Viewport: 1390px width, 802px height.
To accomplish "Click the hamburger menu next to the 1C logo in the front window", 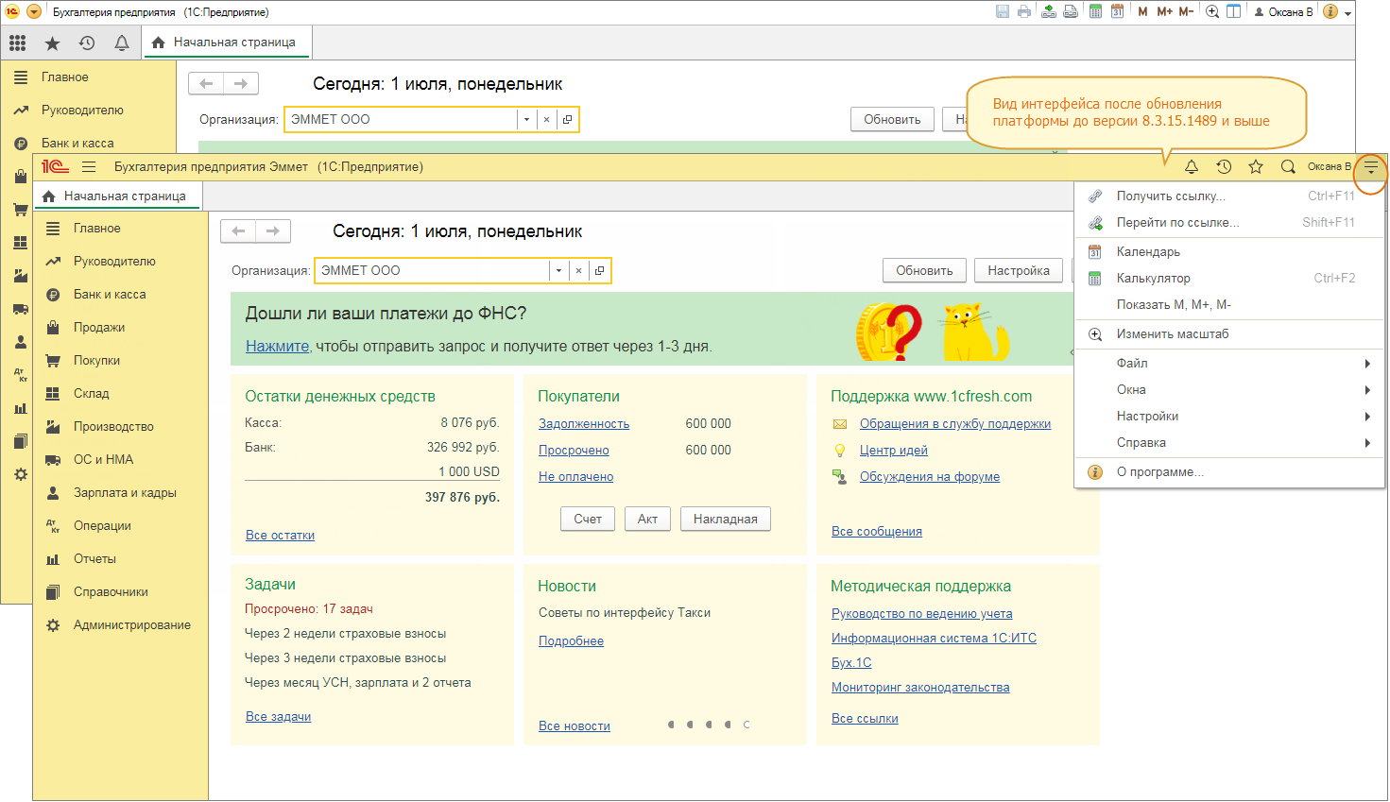I will (x=89, y=167).
